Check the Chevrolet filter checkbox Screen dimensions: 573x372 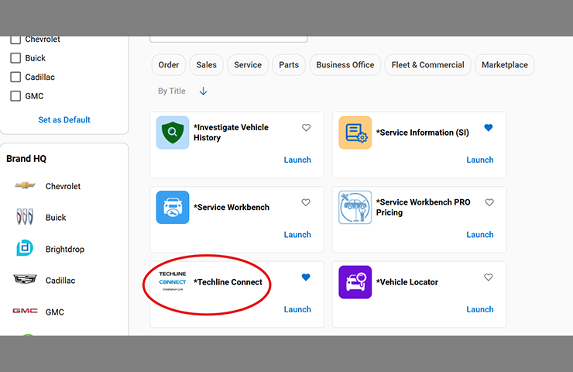(x=15, y=40)
